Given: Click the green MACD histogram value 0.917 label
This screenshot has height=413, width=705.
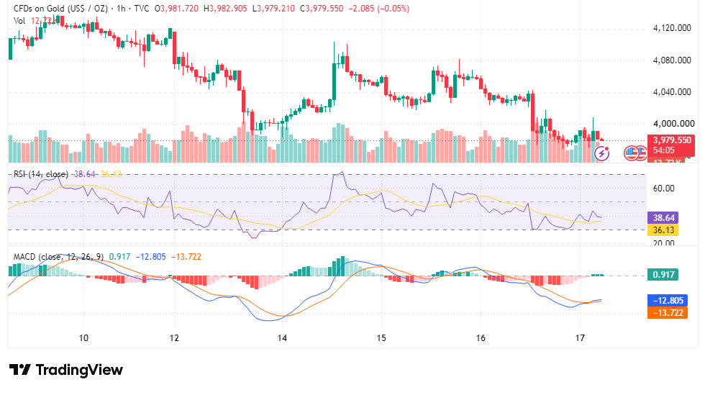Looking at the screenshot, I should 663,274.
